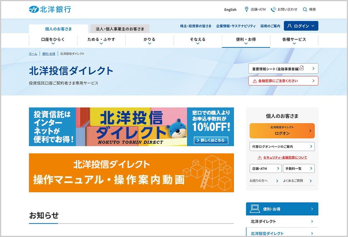The height and width of the screenshot is (237, 348).
Task: Click the 北洋銀行 logo
Action: coord(50,9)
